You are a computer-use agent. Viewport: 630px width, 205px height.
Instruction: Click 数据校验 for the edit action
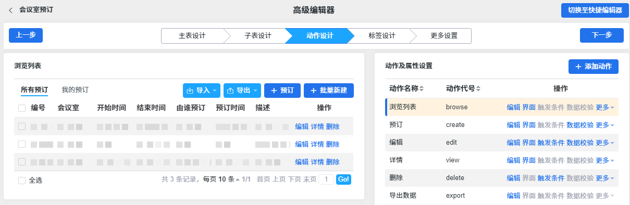pyautogui.click(x=580, y=143)
